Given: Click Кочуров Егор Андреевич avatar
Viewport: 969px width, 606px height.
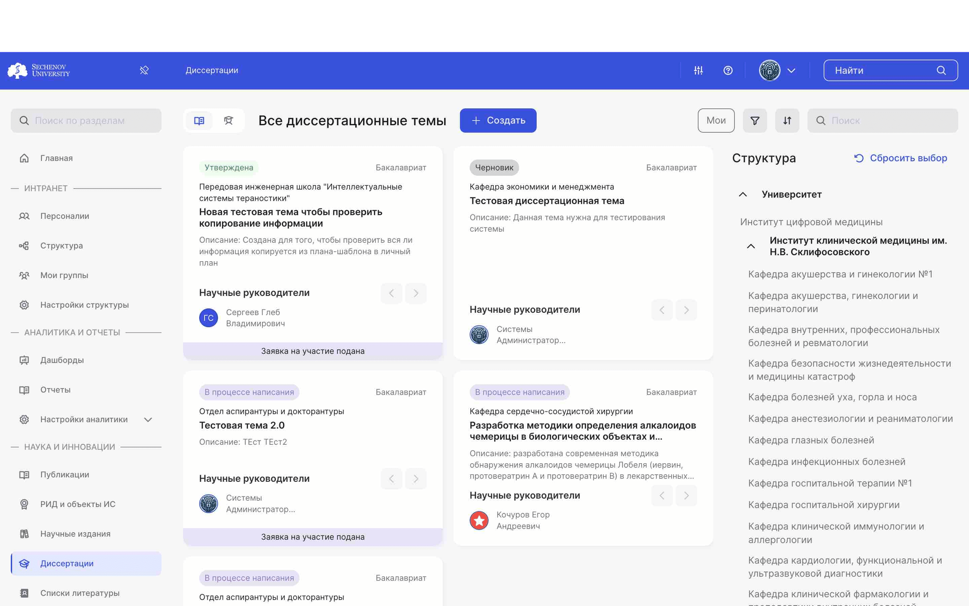Looking at the screenshot, I should pyautogui.click(x=479, y=520).
